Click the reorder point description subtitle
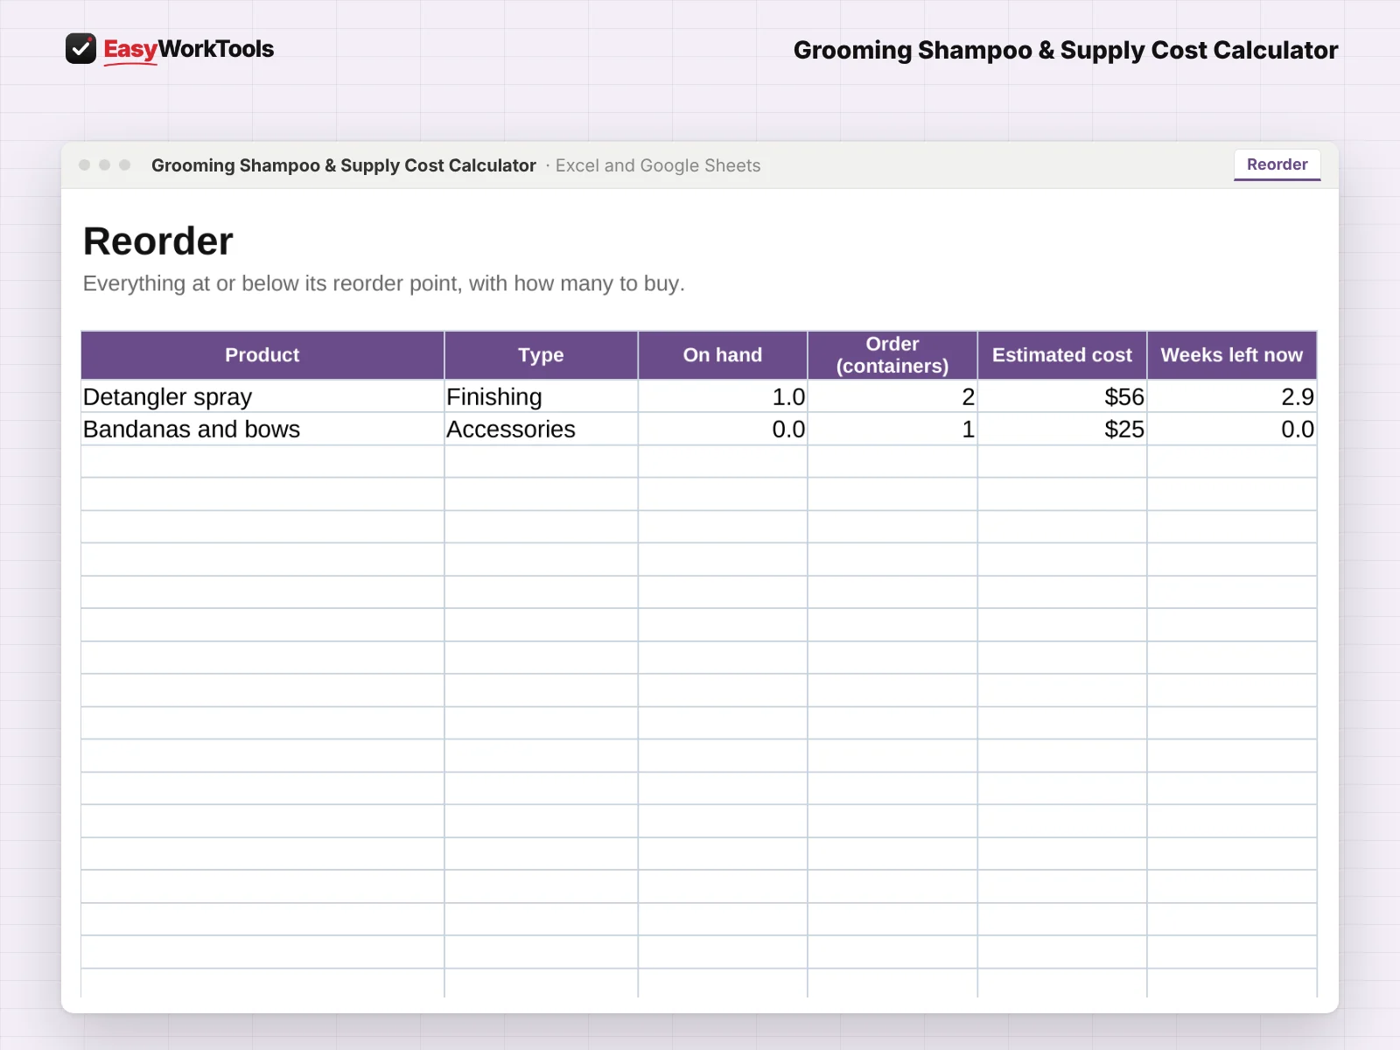This screenshot has width=1400, height=1050. (x=384, y=283)
